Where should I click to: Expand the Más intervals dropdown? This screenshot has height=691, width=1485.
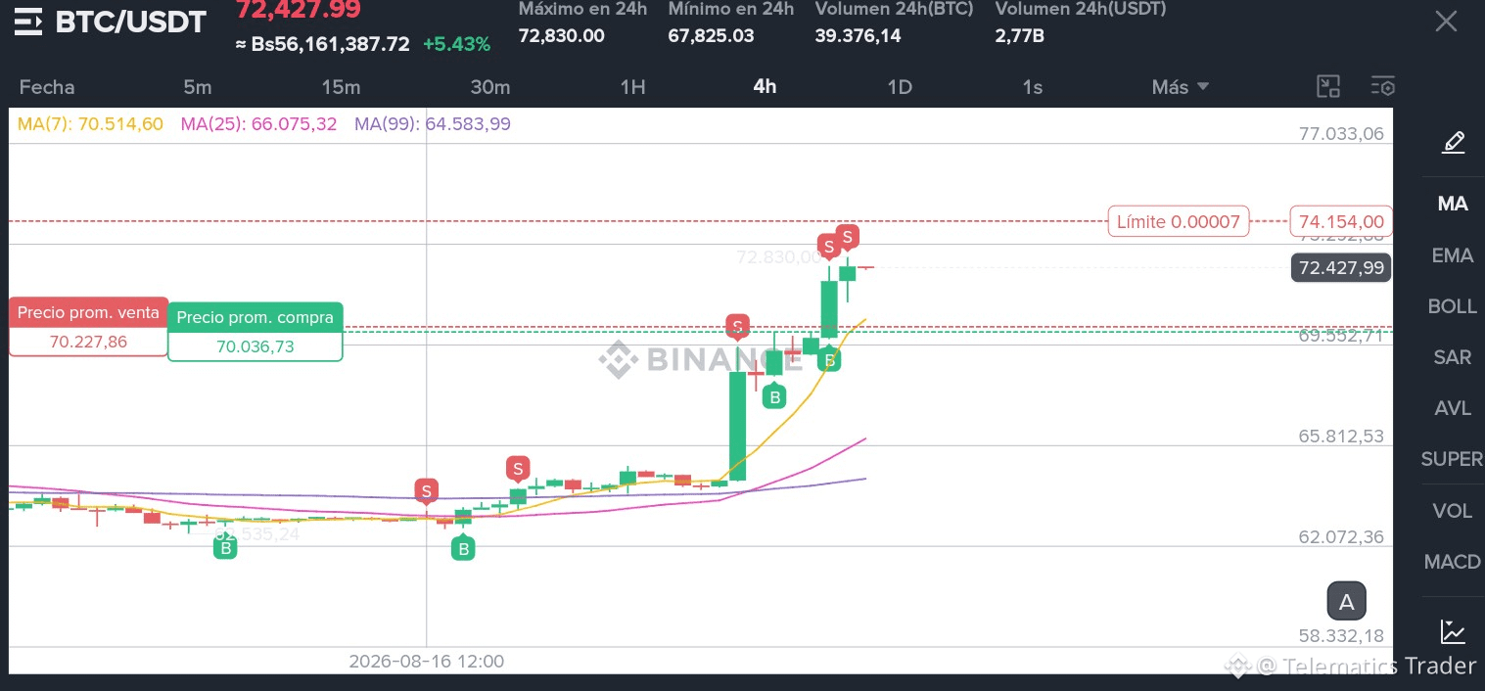point(1181,87)
